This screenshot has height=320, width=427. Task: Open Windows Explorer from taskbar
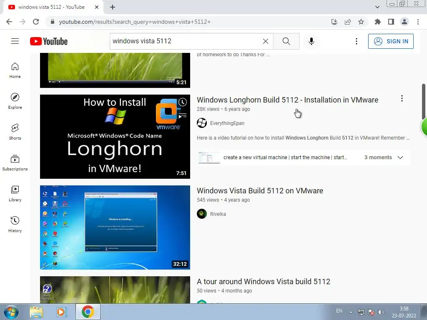pos(36,312)
